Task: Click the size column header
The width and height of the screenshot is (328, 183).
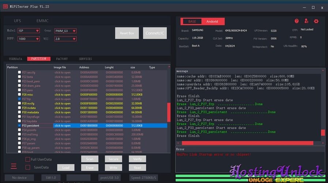Action: point(133,67)
